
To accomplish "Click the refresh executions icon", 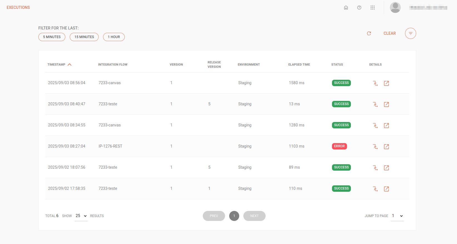I will tap(369, 33).
